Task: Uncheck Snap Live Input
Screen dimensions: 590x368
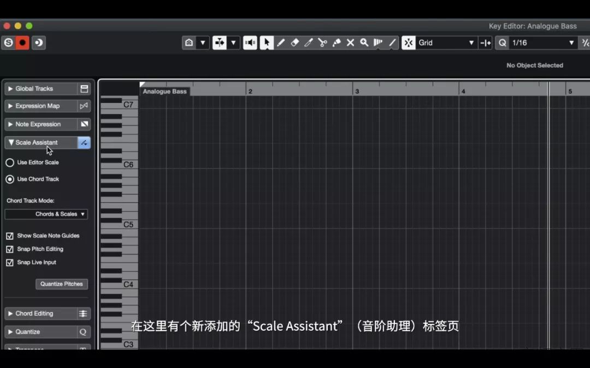Action: point(10,262)
